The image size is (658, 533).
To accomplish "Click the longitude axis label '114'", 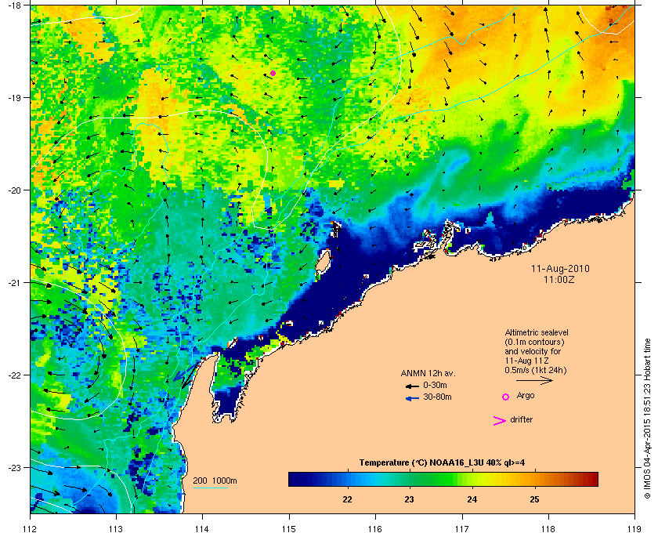I will click(x=202, y=528).
